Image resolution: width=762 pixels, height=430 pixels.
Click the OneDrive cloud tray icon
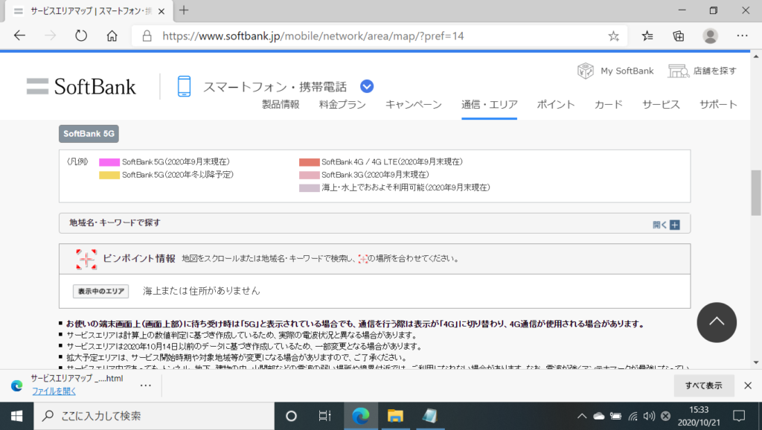[599, 417]
